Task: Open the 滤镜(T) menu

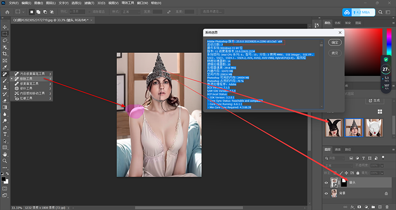Action: pyautogui.click(x=89, y=3)
